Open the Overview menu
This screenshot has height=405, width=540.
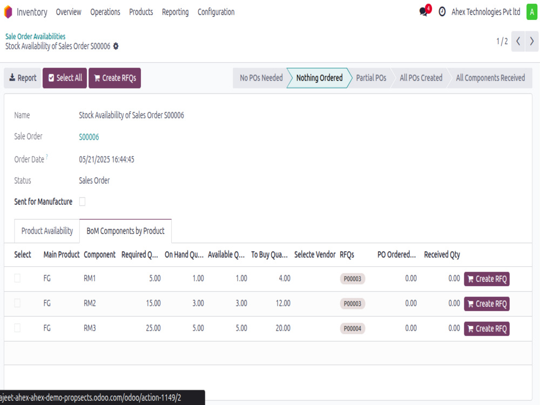69,12
